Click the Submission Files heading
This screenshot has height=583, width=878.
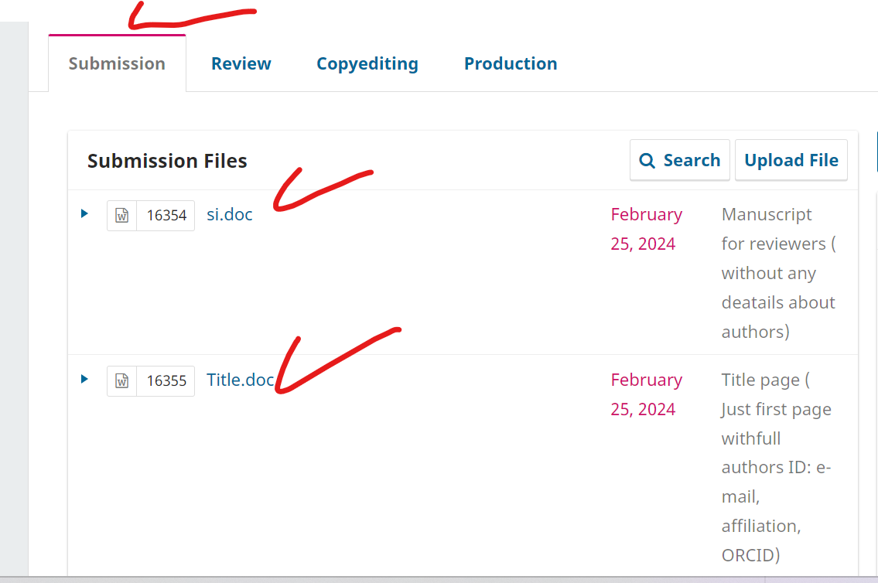(x=167, y=161)
